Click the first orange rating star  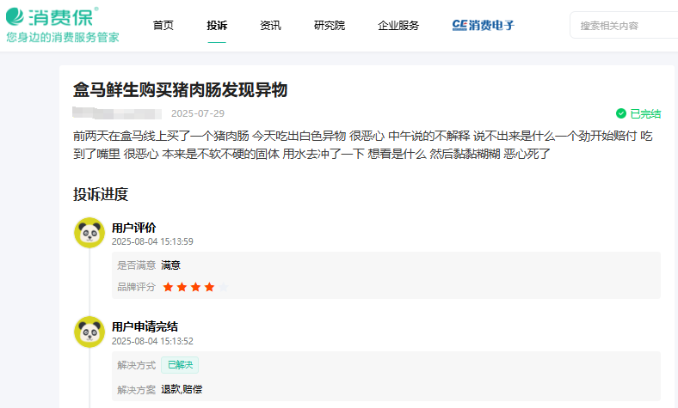(x=168, y=287)
